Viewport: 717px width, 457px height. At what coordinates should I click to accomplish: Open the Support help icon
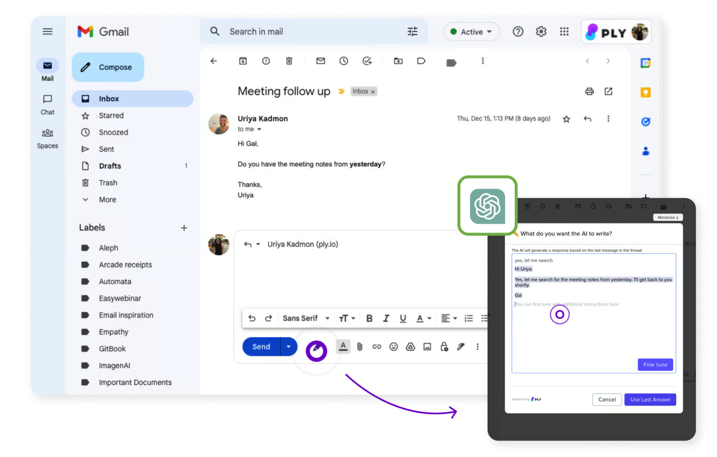pyautogui.click(x=518, y=32)
